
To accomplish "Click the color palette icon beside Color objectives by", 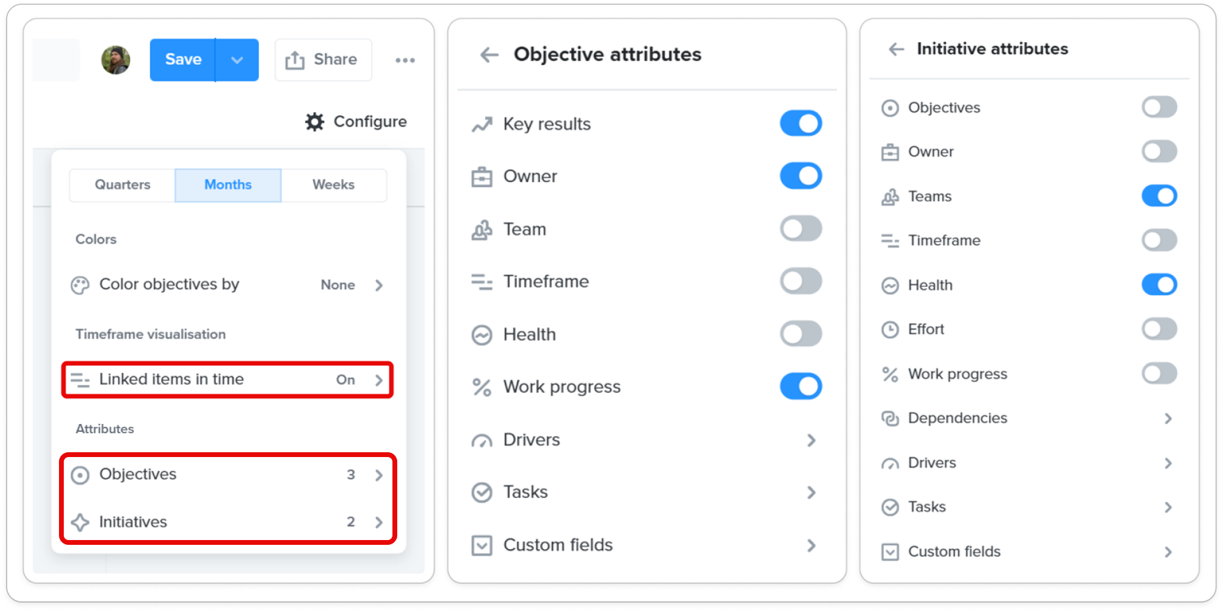I will (x=79, y=285).
